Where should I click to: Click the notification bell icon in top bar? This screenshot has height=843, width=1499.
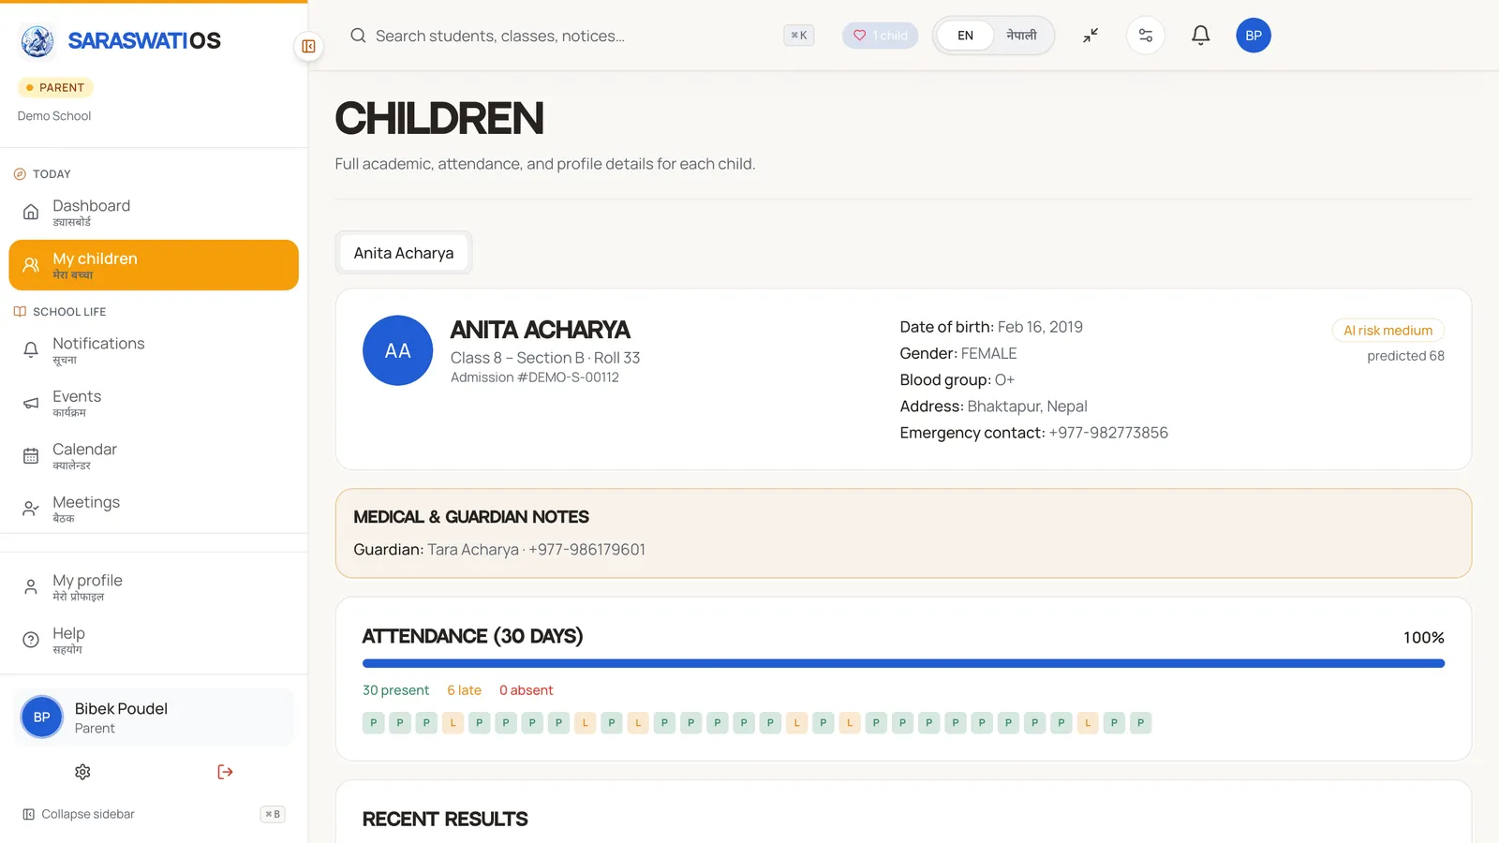(1200, 36)
